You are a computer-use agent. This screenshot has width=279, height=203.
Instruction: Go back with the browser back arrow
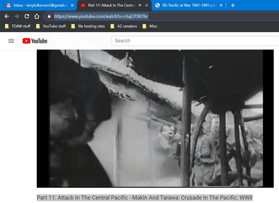click(x=7, y=16)
